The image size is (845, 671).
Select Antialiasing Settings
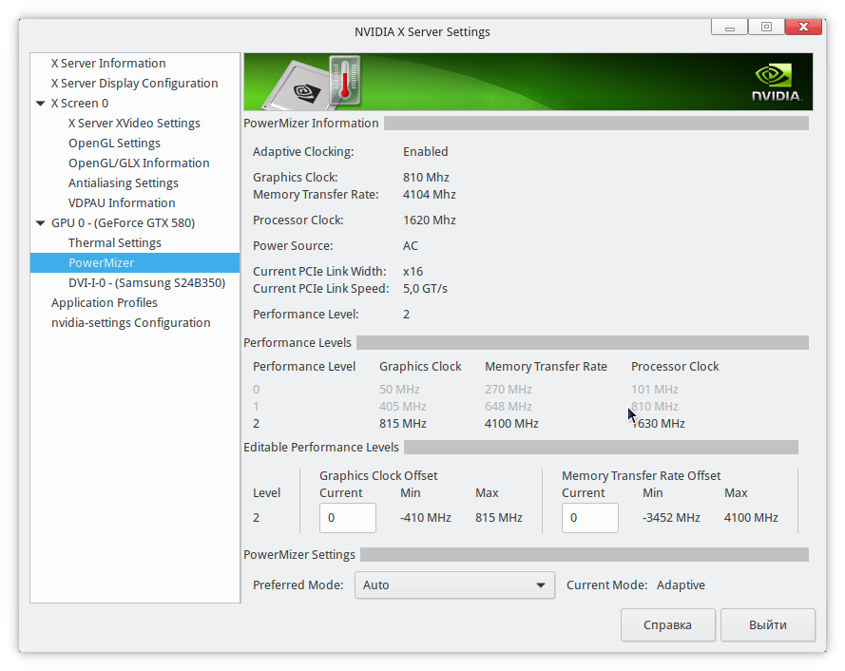(124, 183)
